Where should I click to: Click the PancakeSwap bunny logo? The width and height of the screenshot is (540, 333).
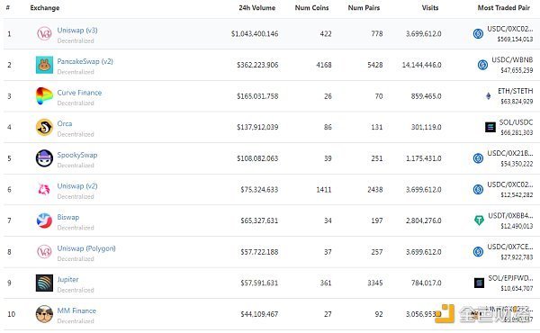point(44,65)
